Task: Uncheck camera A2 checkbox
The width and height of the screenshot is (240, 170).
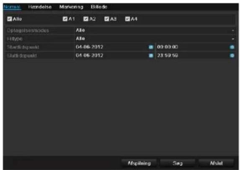Action: click(x=86, y=19)
